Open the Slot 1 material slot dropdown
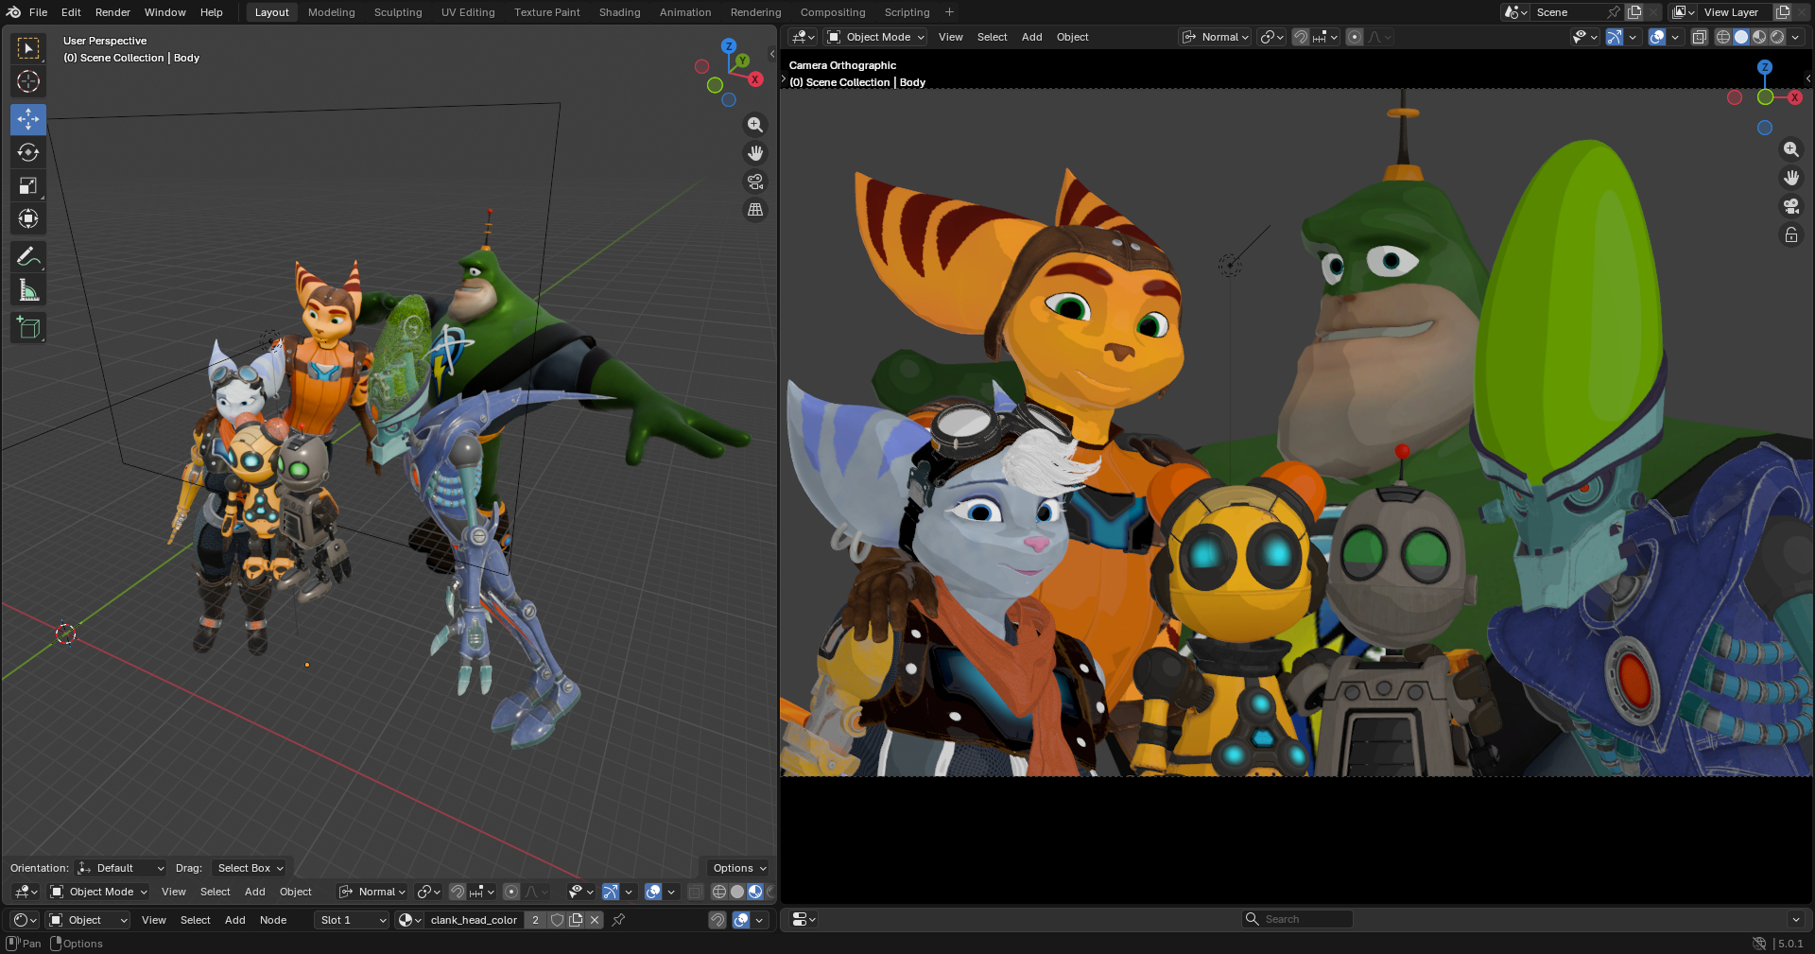The width and height of the screenshot is (1815, 954). click(352, 920)
